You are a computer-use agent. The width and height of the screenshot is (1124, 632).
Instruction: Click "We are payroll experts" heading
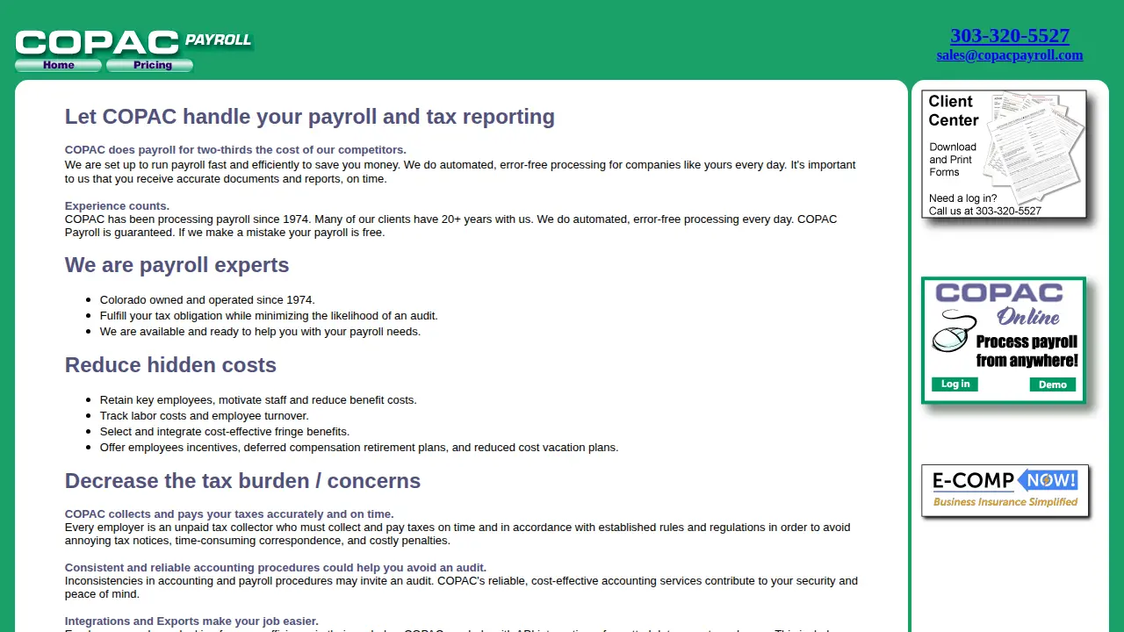click(177, 265)
